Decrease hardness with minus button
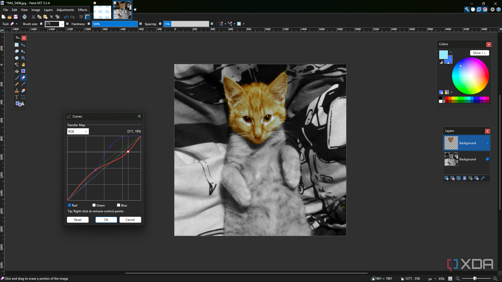 pos(89,24)
